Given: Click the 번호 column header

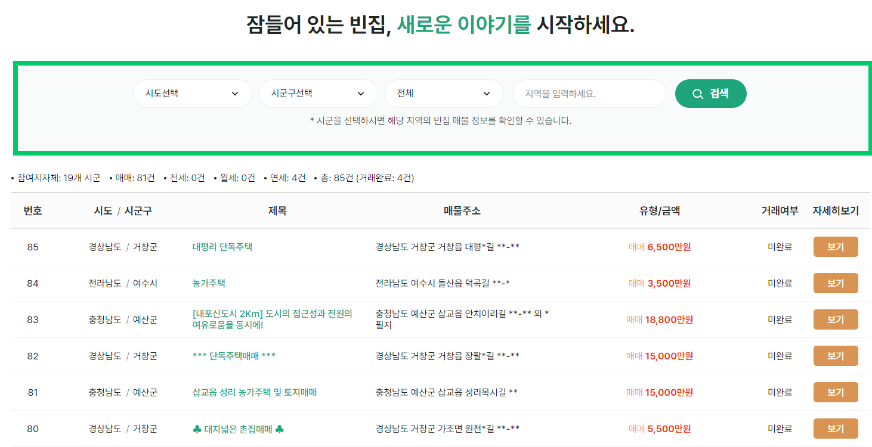Looking at the screenshot, I should 32,210.
